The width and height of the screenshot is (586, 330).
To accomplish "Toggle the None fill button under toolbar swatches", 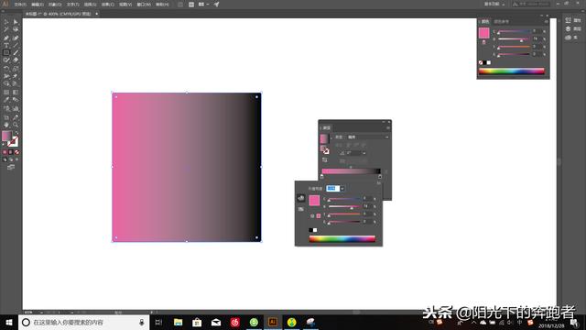I will point(16,152).
